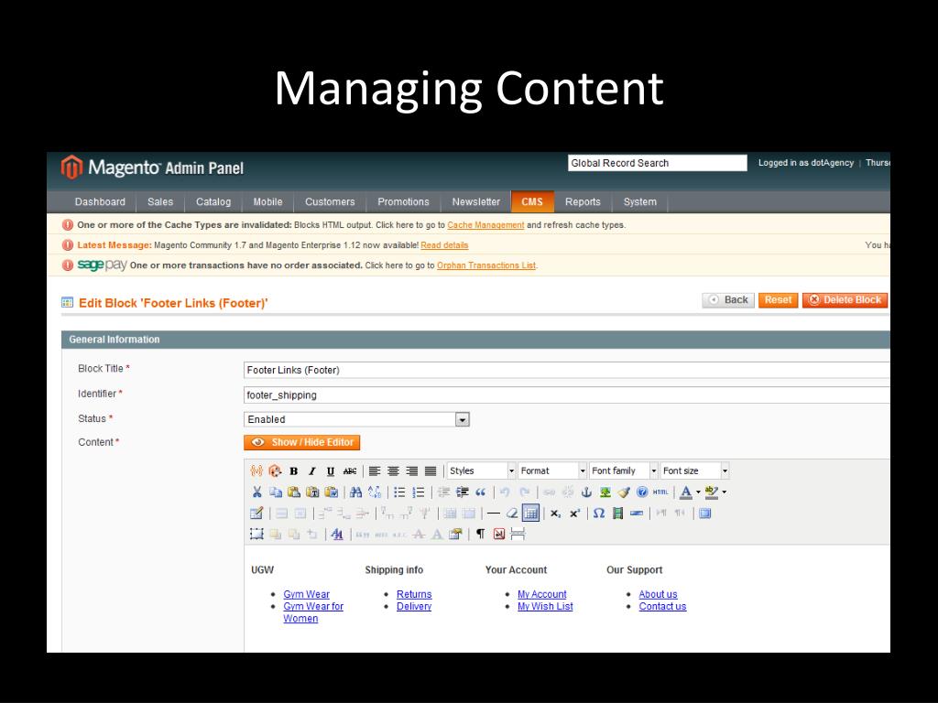Open the Customers menu
Viewport: 938px width, 703px height.
330,202
